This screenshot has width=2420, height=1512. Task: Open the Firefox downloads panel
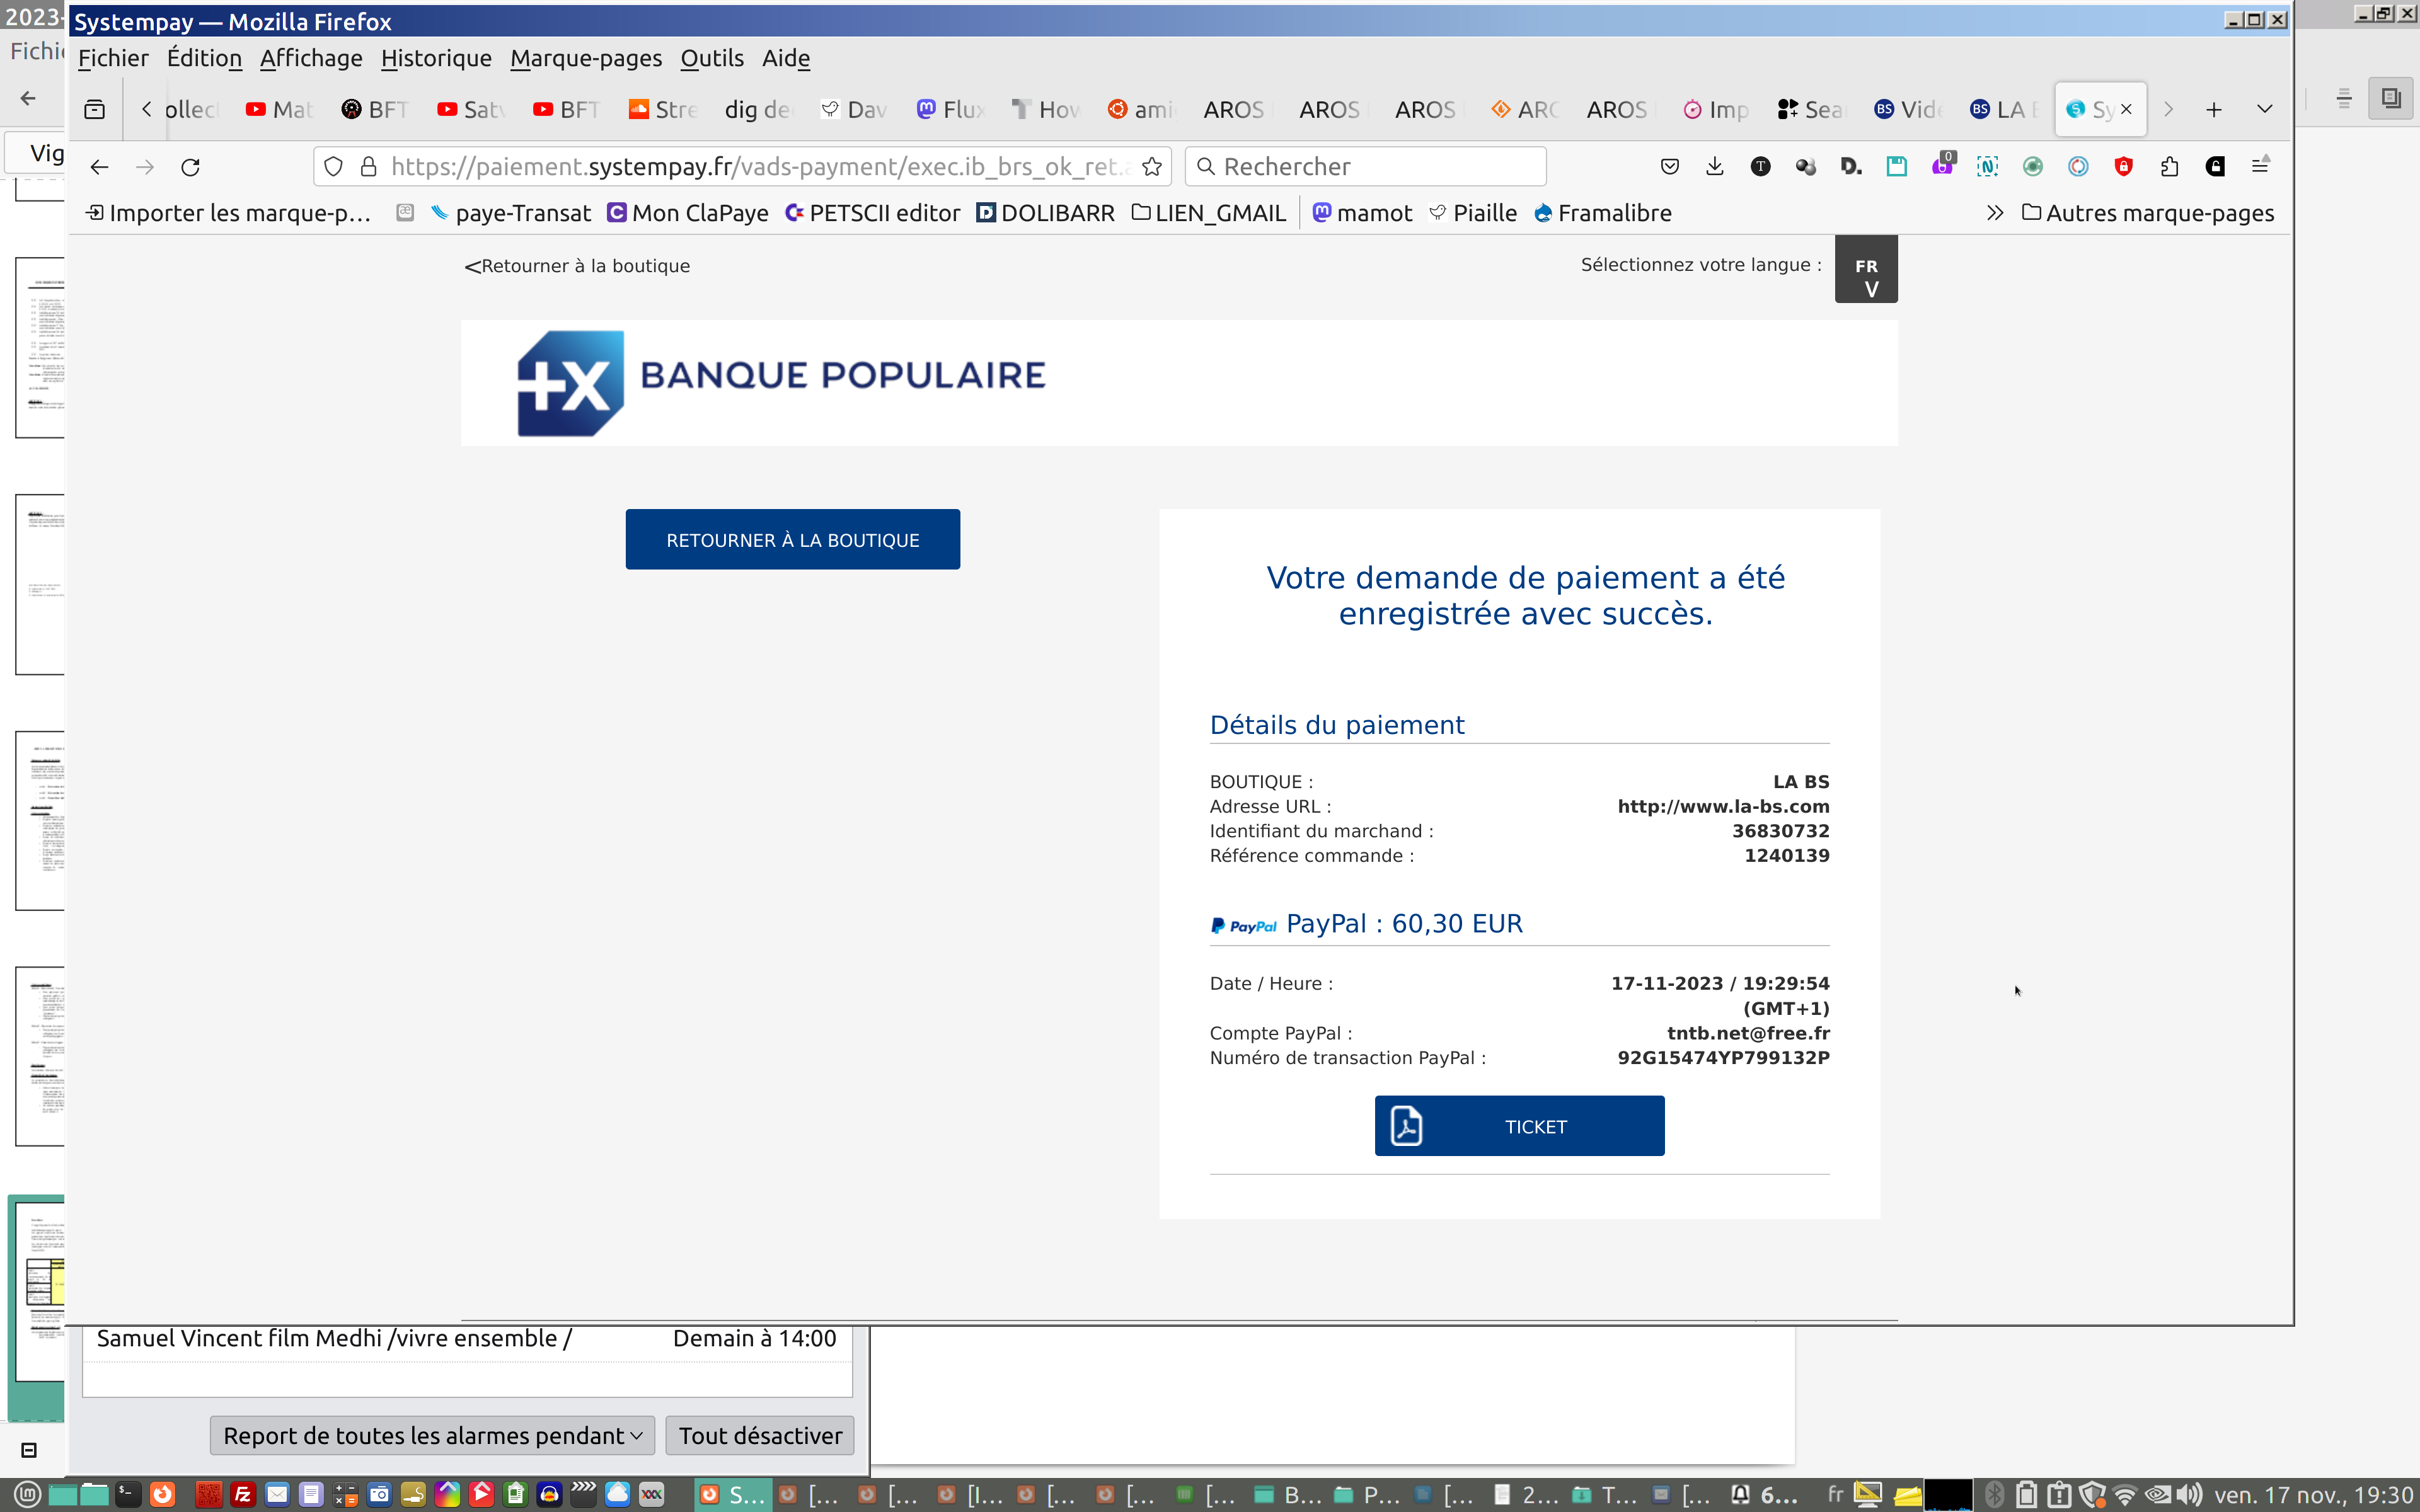coord(1715,167)
